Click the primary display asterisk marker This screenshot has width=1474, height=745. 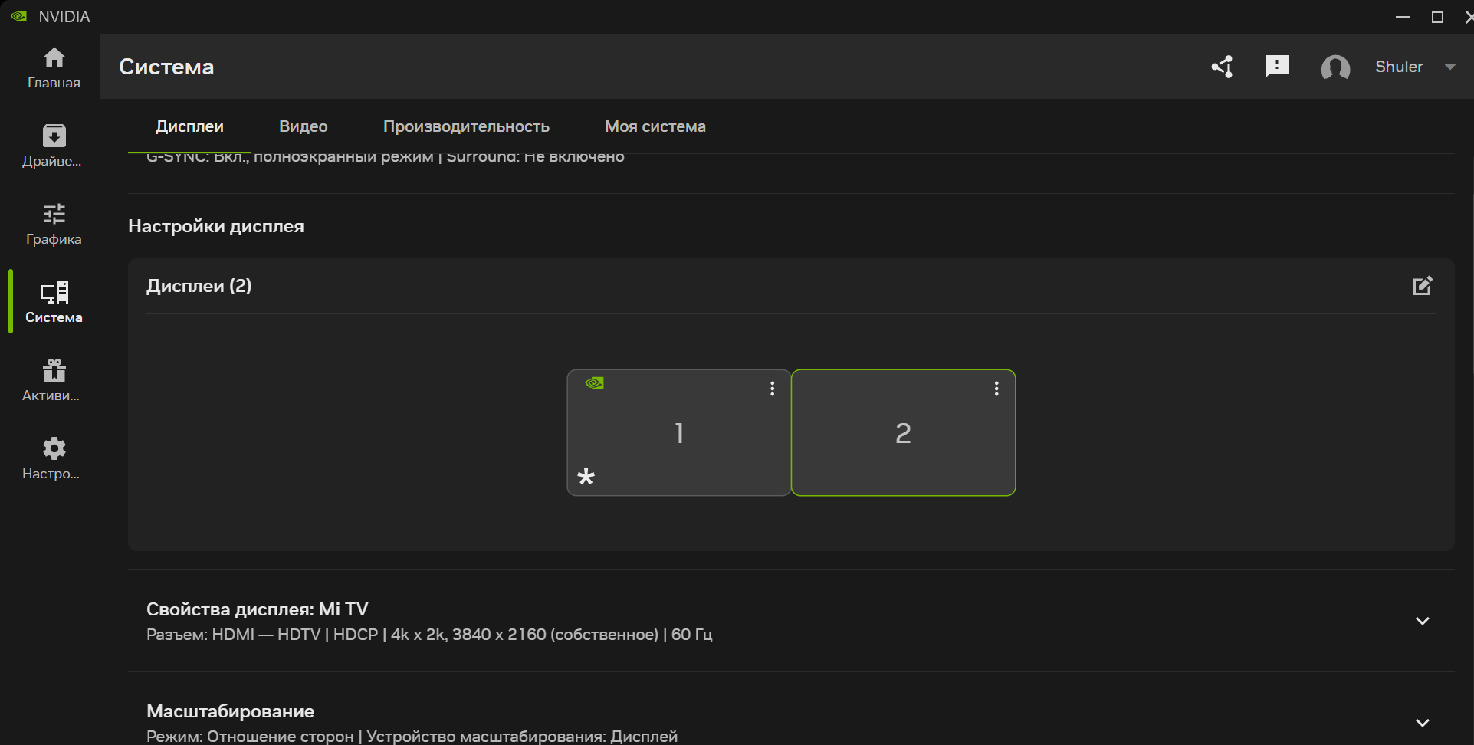pos(587,477)
